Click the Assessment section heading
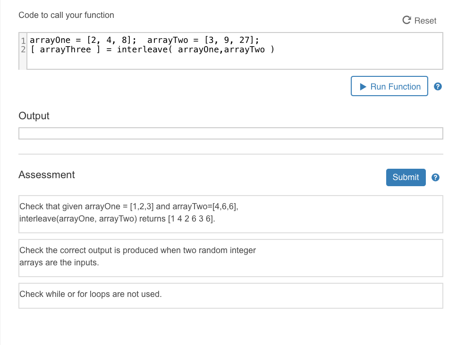This screenshot has width=457, height=345. [x=46, y=174]
